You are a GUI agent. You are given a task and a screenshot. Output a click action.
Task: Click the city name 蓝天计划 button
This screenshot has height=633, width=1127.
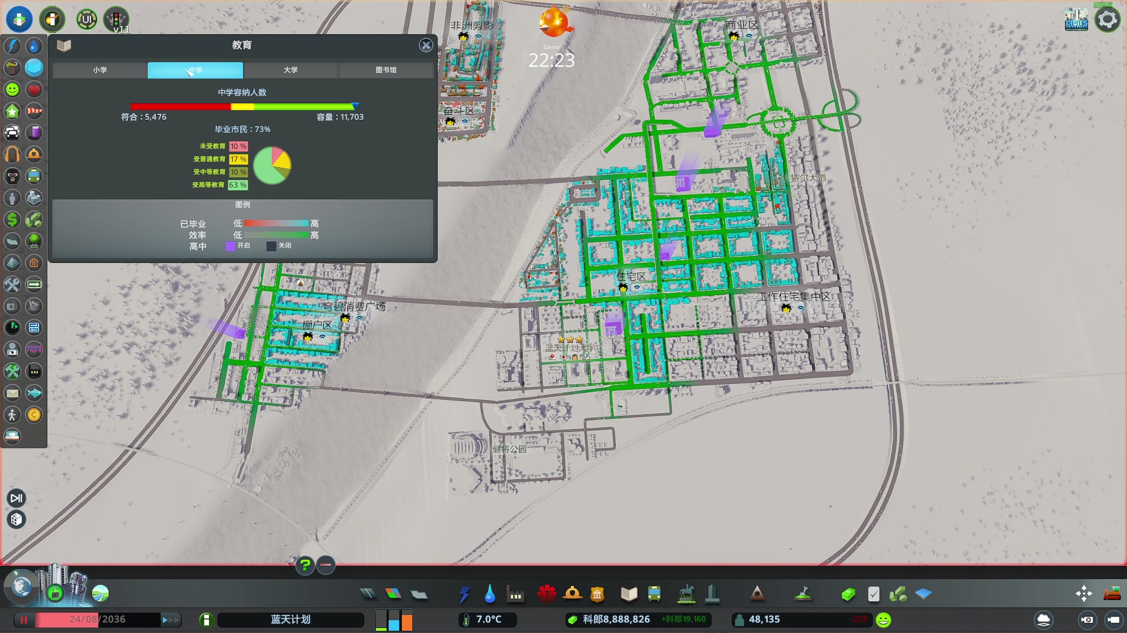291,620
